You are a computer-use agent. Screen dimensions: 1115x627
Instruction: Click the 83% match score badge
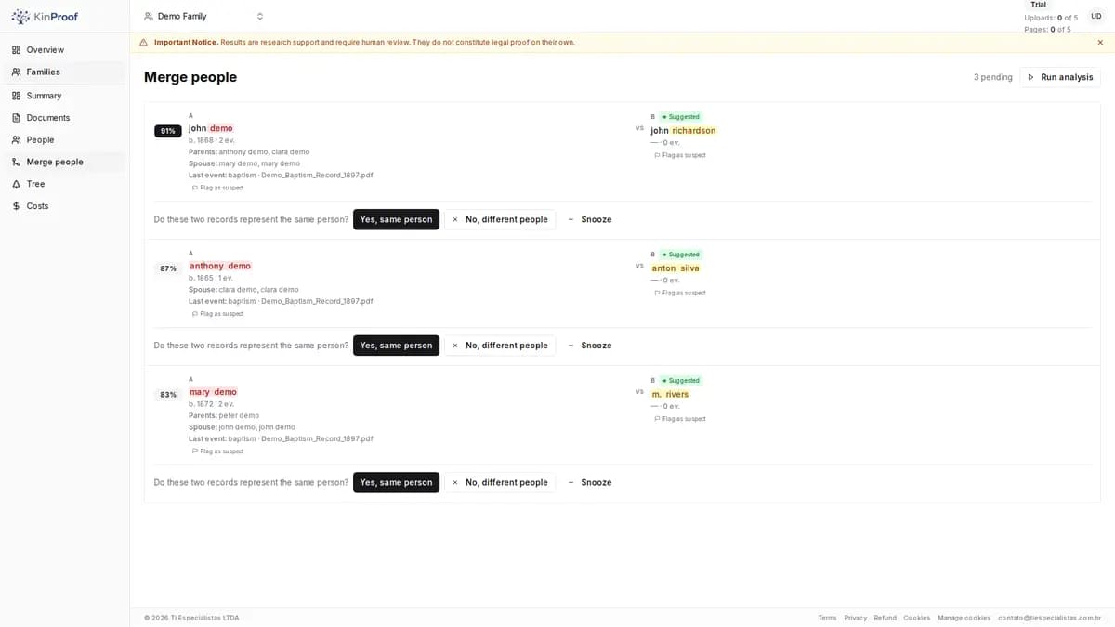168,395
